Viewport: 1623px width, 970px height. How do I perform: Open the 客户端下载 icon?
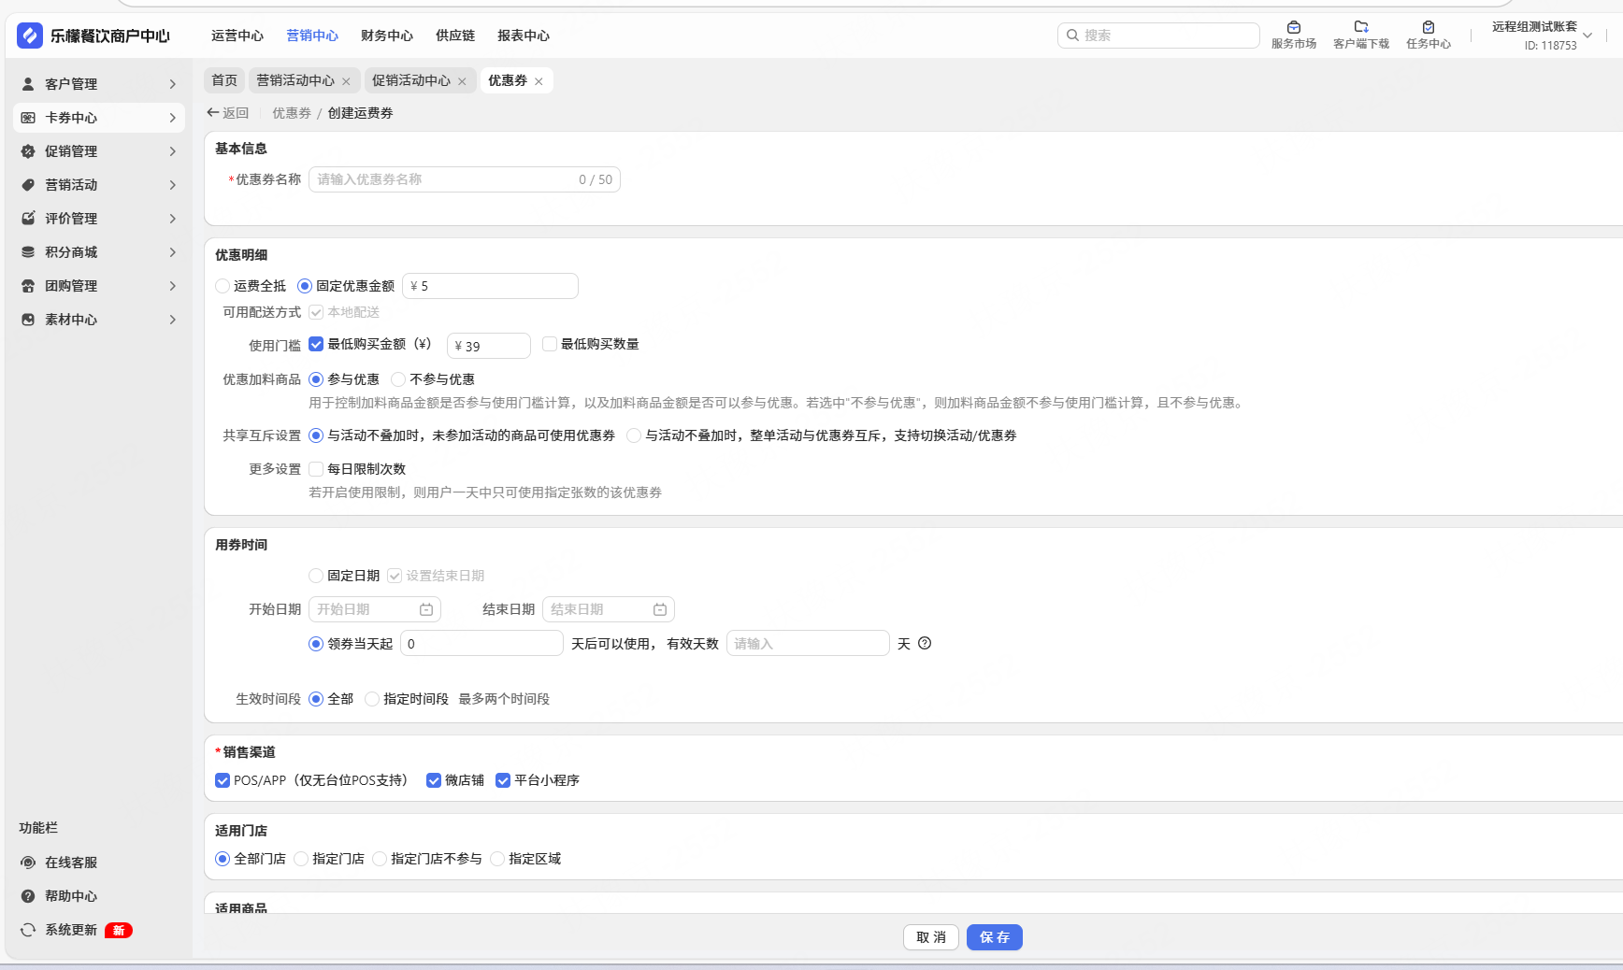(x=1361, y=27)
